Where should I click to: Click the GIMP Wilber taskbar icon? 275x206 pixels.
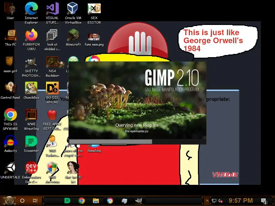click(x=139, y=201)
